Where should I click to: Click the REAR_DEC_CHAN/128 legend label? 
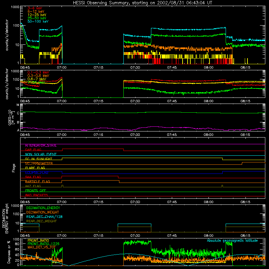click(44, 217)
